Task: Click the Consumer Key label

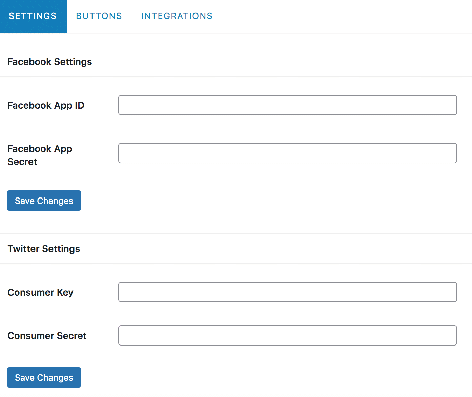Action: pyautogui.click(x=40, y=292)
